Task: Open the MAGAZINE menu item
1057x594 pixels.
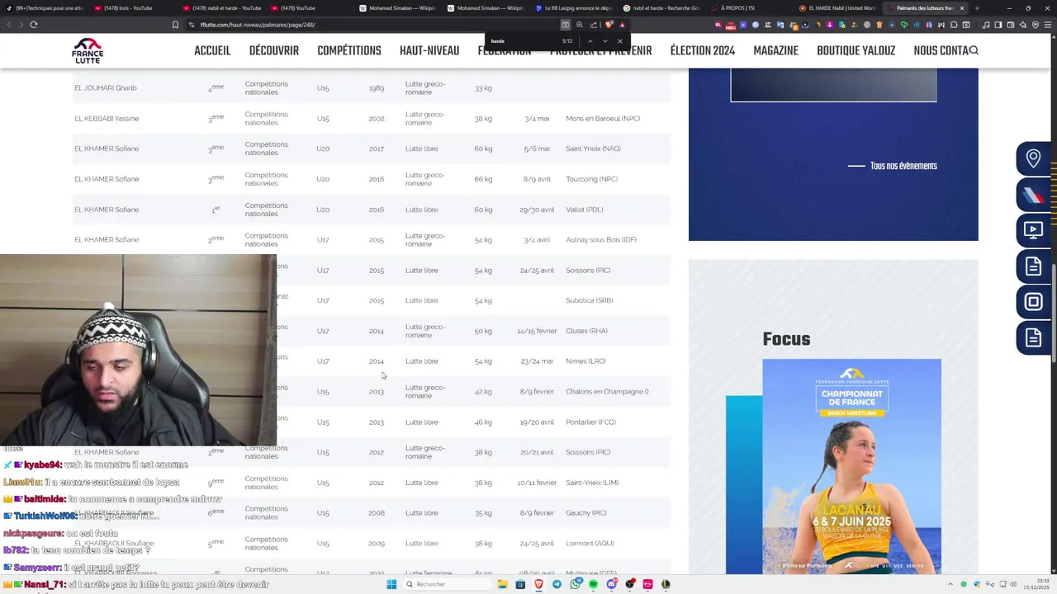Action: [x=775, y=51]
